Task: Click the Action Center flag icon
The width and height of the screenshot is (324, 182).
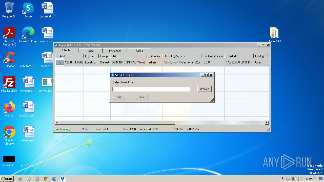Action: click(x=300, y=179)
